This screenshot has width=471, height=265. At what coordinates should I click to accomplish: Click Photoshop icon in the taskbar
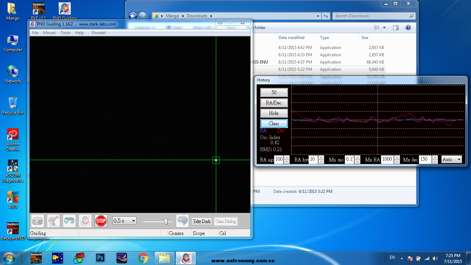point(100,258)
